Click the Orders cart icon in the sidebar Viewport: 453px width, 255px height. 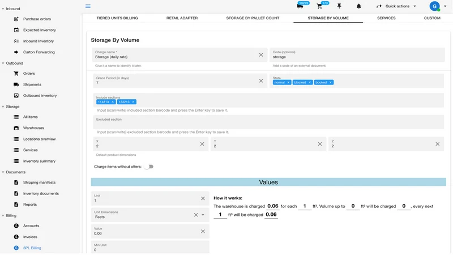[x=16, y=74]
